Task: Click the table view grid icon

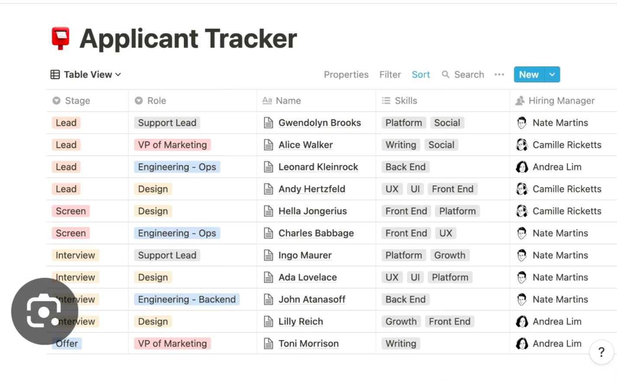Action: 55,74
